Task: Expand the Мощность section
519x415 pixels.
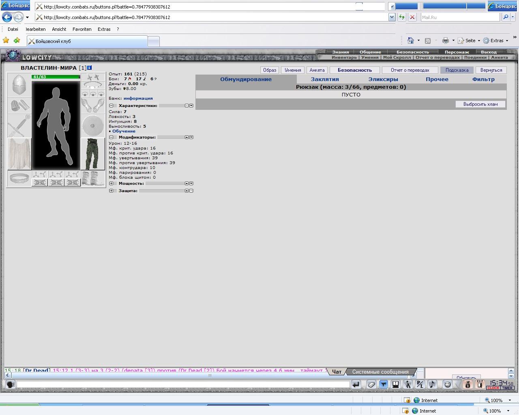Action: tap(111, 184)
